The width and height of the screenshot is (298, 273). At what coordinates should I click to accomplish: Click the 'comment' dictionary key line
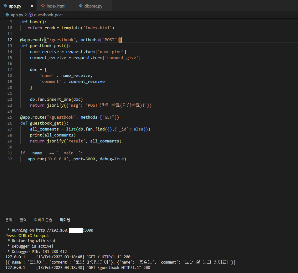pyautogui.click(x=72, y=81)
